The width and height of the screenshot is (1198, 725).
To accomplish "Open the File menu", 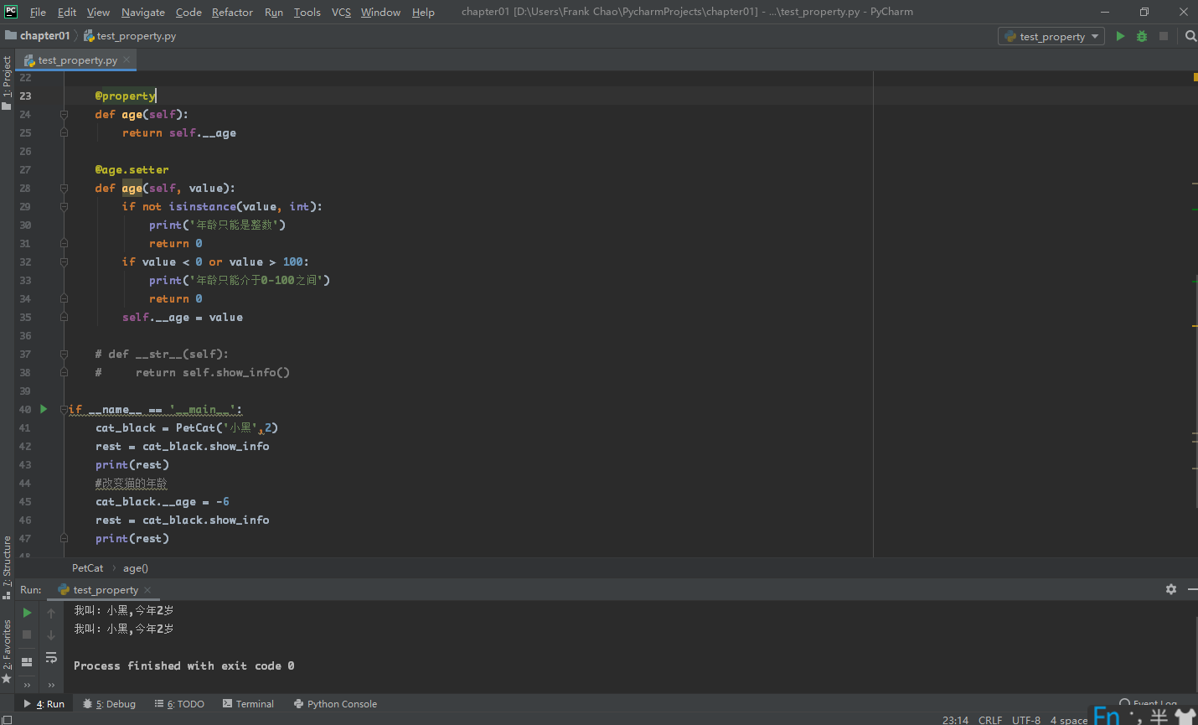I will tap(38, 12).
